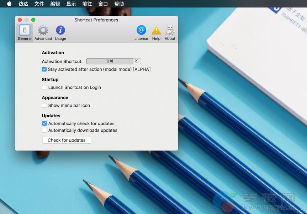Open the 帮助 menu
Image resolution: width=307 pixels, height=214 pixels.
[x=119, y=4]
